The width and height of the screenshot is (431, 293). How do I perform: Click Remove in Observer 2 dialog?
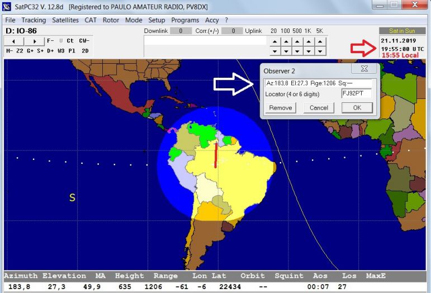[x=280, y=108]
